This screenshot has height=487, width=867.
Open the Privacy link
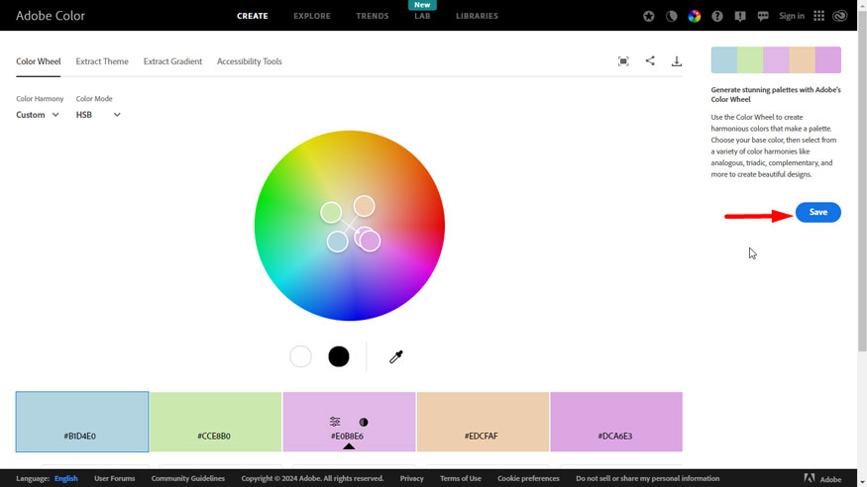coord(411,479)
